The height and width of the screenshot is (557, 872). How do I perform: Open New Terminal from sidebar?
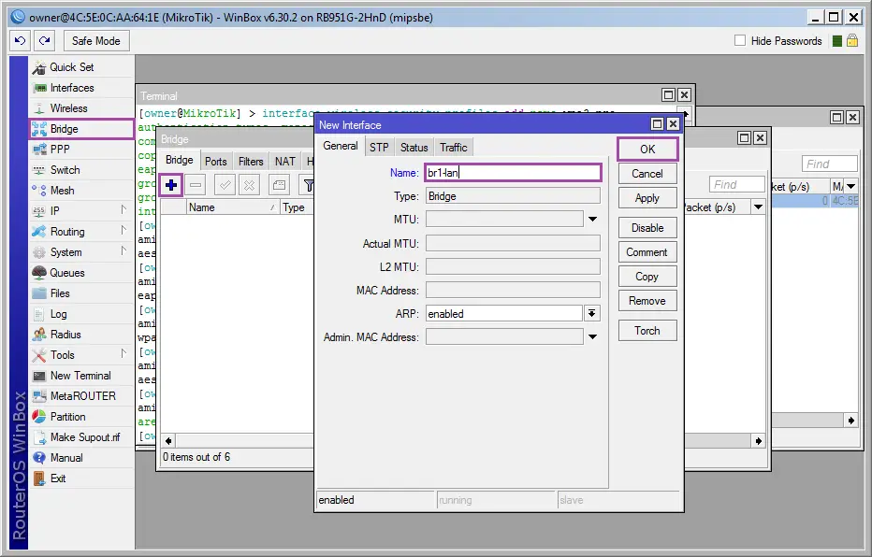coord(81,376)
